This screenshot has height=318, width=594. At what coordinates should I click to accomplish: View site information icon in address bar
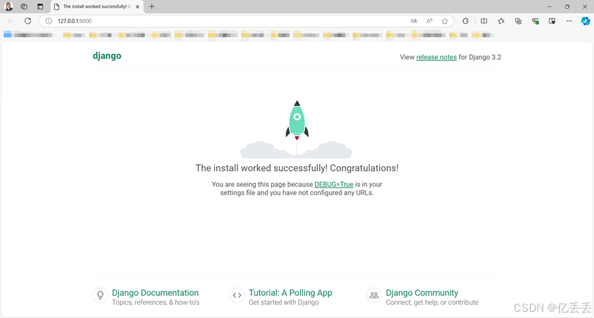(x=49, y=21)
